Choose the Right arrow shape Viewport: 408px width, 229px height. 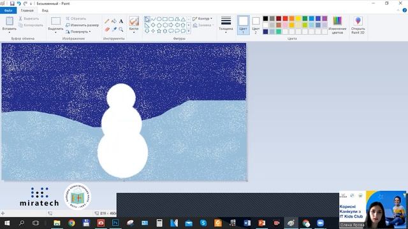(x=171, y=25)
